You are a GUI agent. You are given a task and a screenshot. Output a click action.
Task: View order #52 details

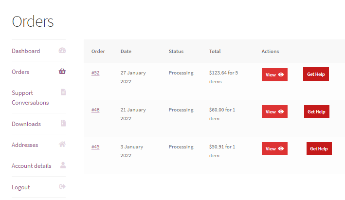pyautogui.click(x=274, y=75)
